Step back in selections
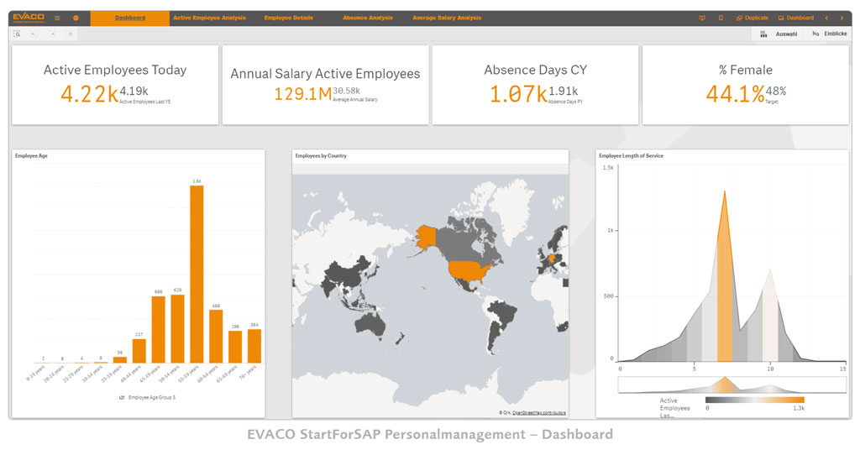Viewport: 860px width, 476px height. 34,34
